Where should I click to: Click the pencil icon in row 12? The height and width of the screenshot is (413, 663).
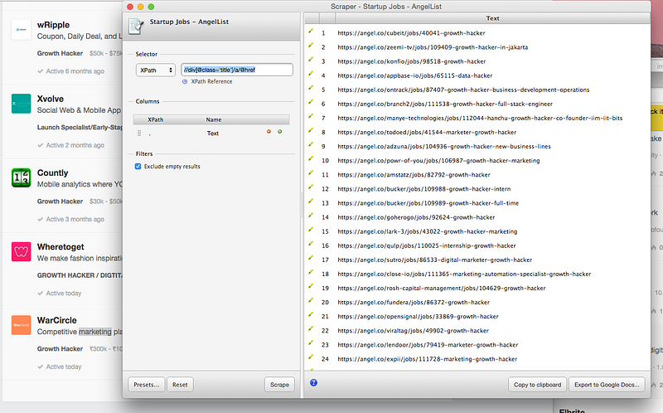(311, 187)
